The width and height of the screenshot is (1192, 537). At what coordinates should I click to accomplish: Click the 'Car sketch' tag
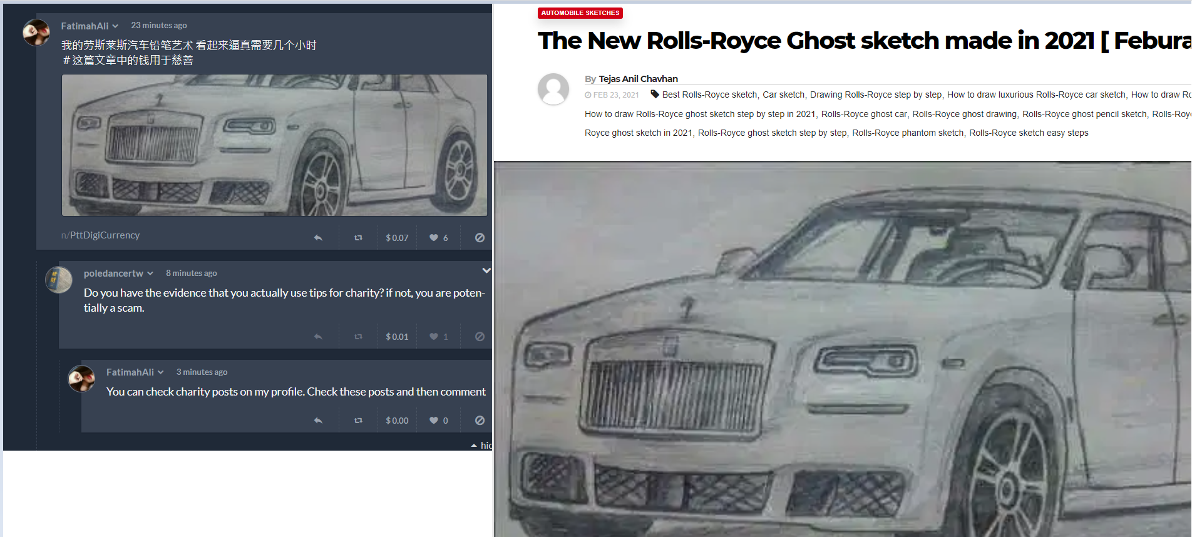click(x=784, y=95)
